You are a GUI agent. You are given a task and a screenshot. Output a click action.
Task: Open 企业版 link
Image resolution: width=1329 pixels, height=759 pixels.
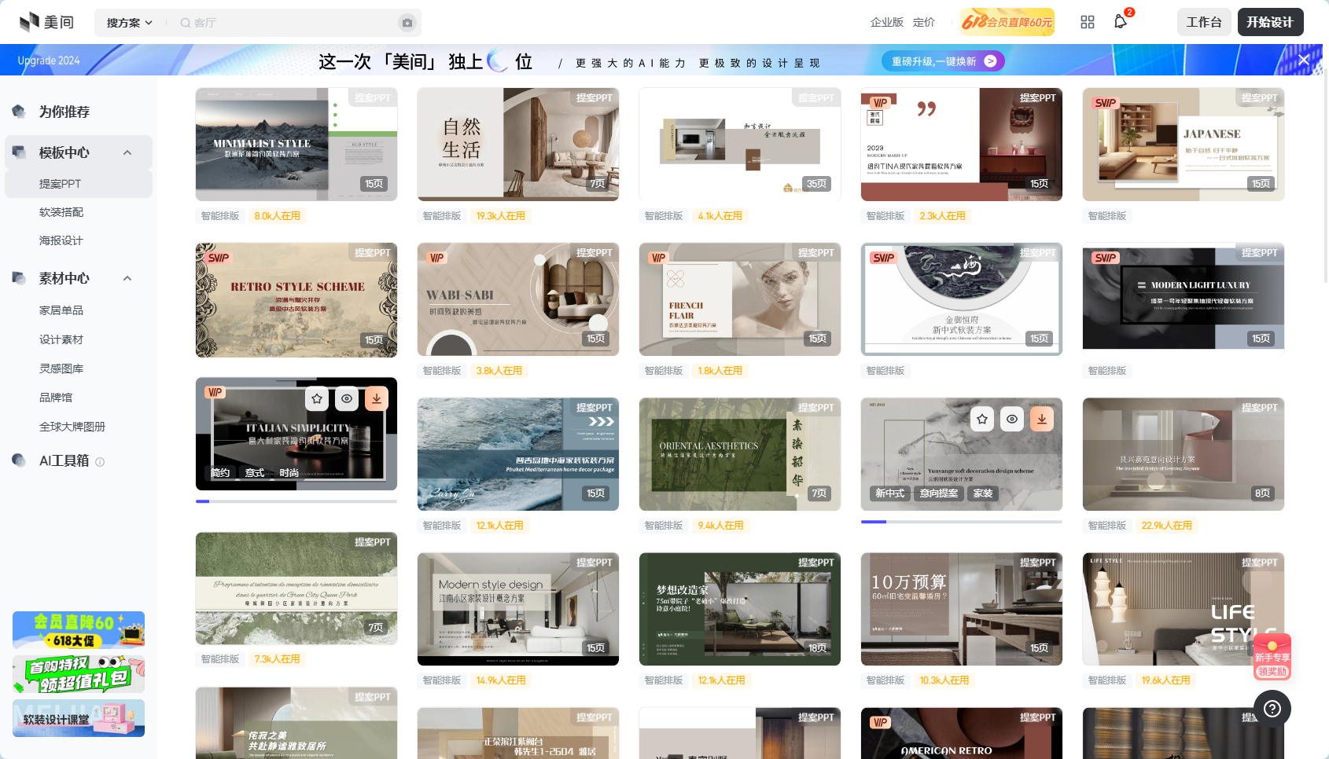pos(886,22)
